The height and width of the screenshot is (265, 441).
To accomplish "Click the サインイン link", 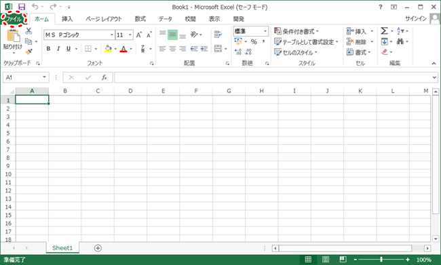I will (416, 18).
